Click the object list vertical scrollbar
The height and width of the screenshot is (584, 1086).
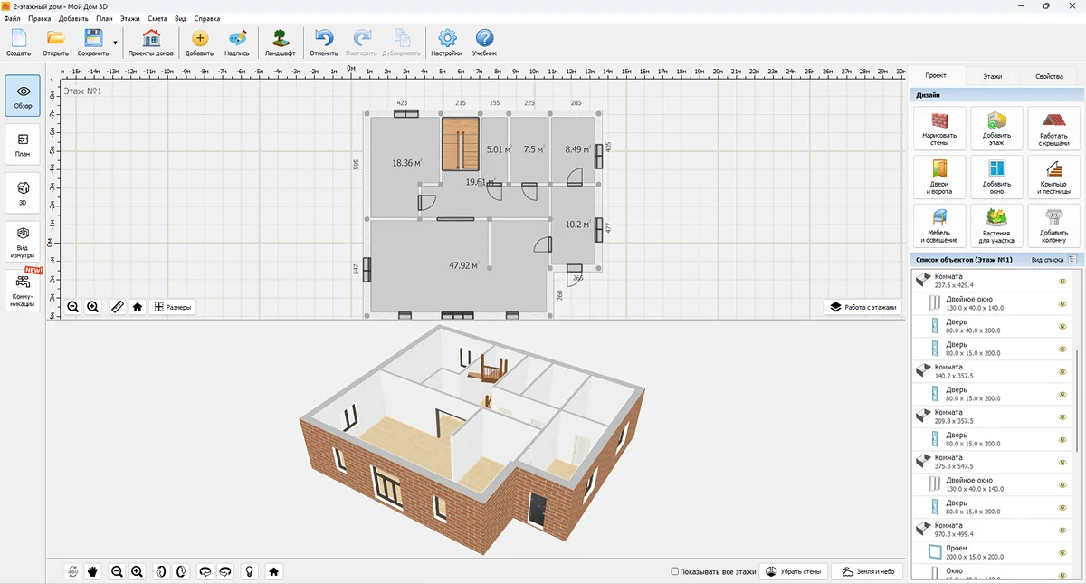click(1078, 362)
